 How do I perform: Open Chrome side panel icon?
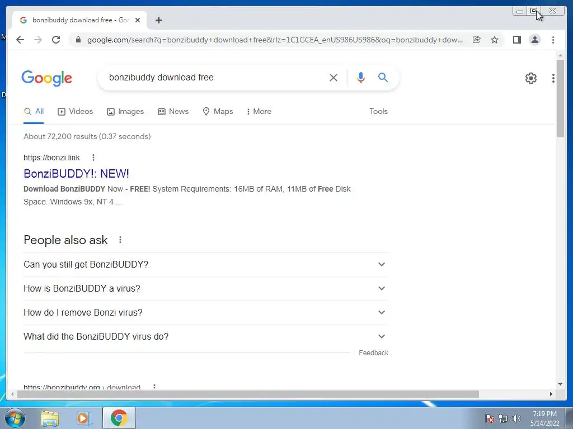[516, 40]
